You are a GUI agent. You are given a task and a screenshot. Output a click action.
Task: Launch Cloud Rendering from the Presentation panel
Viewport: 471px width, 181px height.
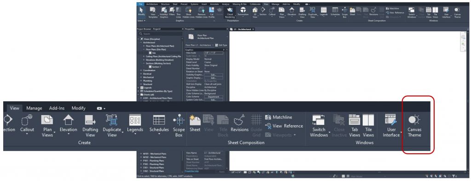point(230,12)
